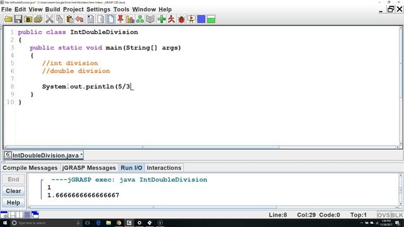The image size is (404, 227).
Task: Generate UML diagram with green hierarchy icon
Action: pos(140,20)
